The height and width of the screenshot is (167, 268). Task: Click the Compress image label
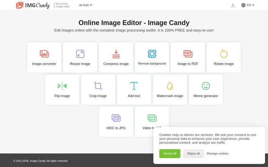point(116,64)
